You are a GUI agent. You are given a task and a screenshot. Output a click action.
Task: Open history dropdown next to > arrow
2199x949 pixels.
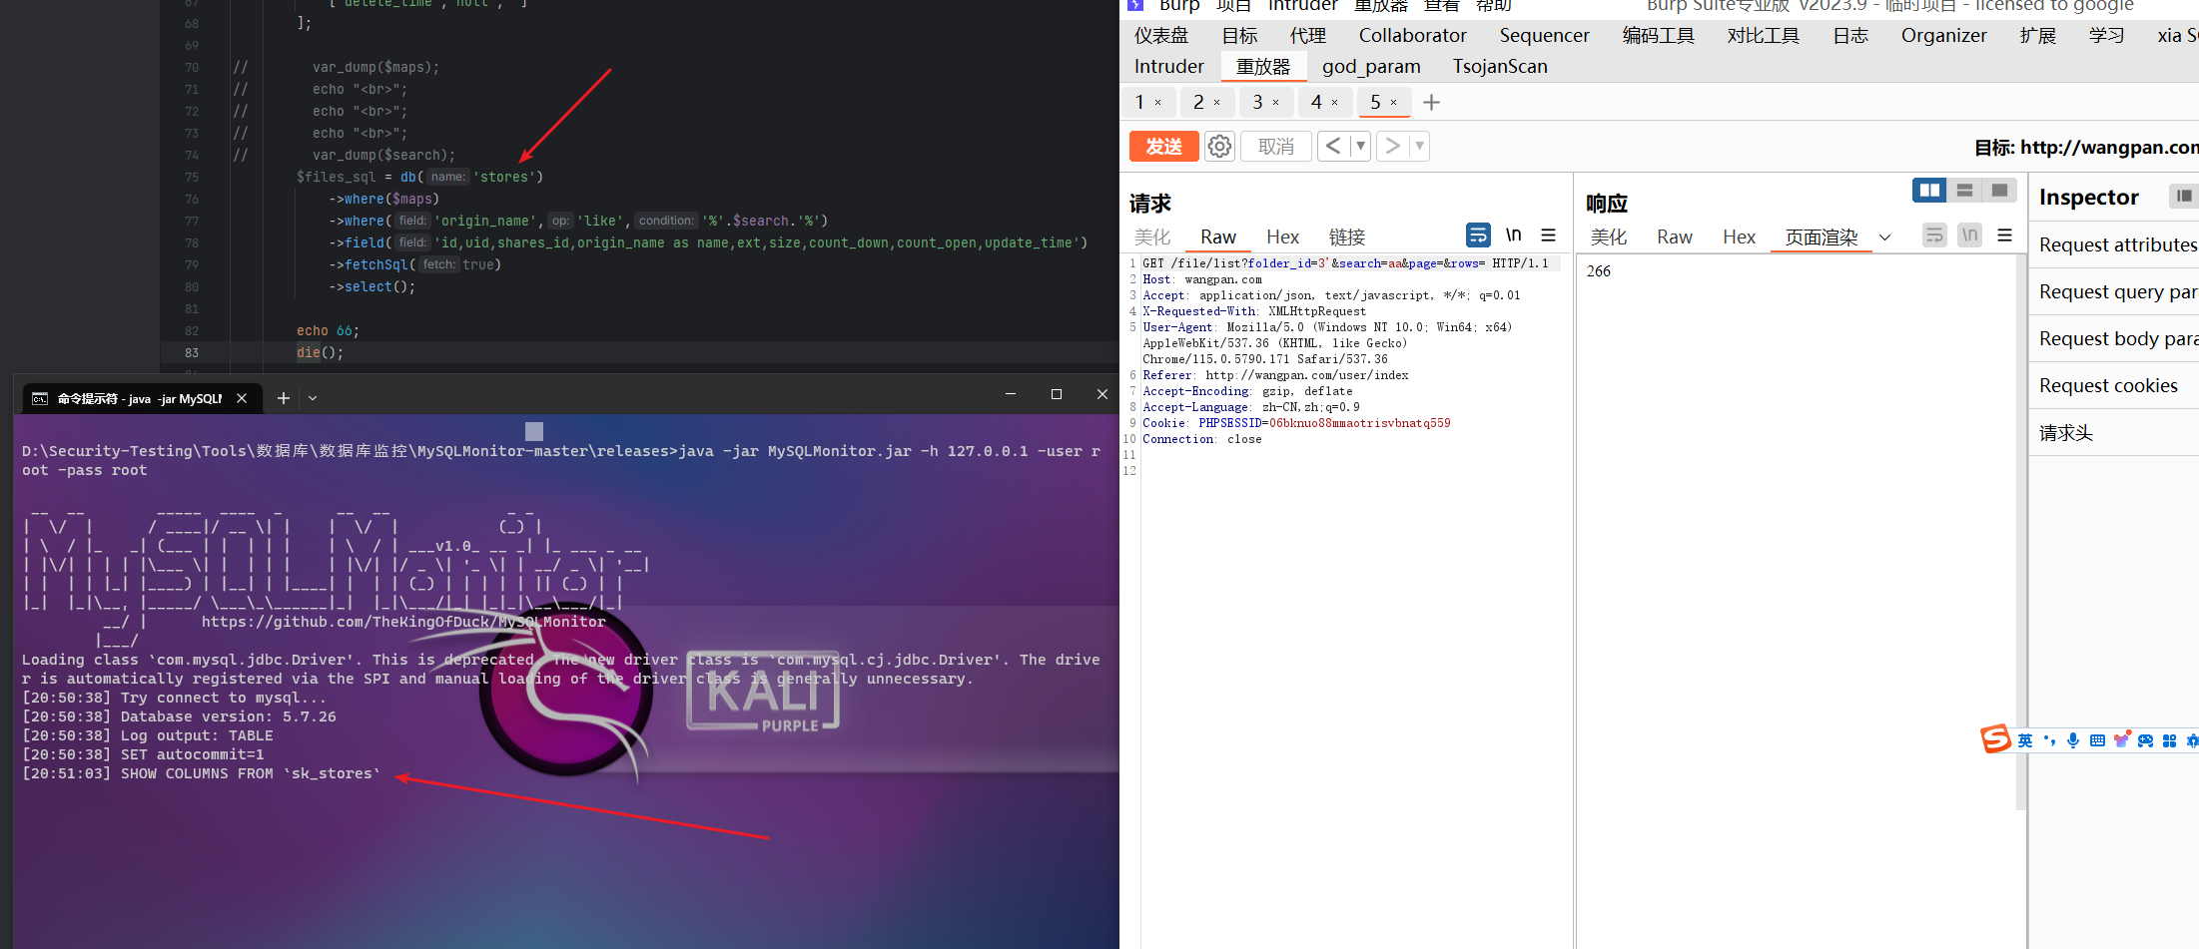pyautogui.click(x=1419, y=147)
